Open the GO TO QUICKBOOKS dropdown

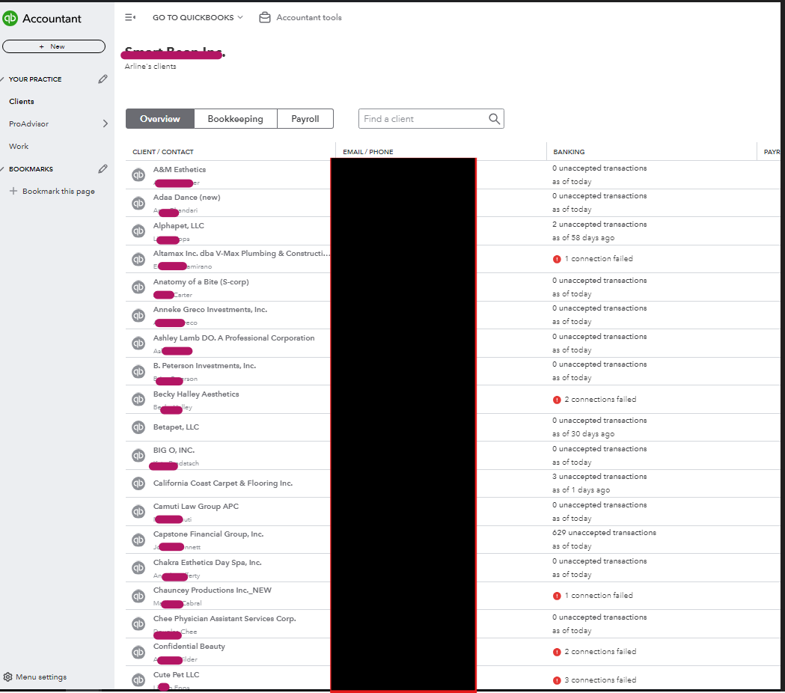[x=198, y=17]
